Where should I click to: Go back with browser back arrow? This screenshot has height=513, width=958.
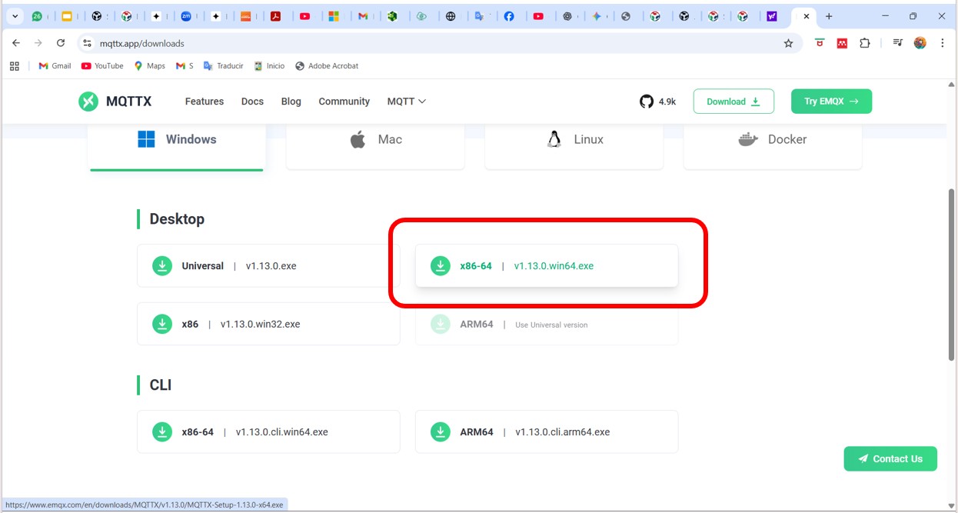coord(16,43)
